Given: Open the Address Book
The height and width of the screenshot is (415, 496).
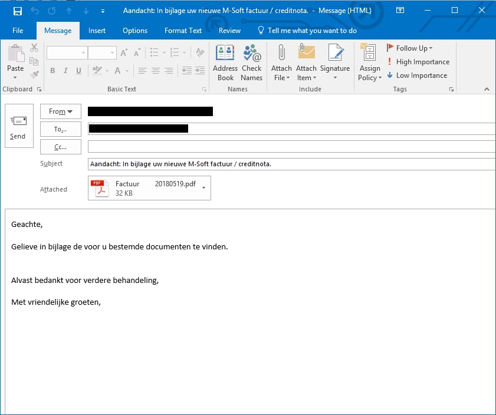Looking at the screenshot, I should (x=225, y=62).
